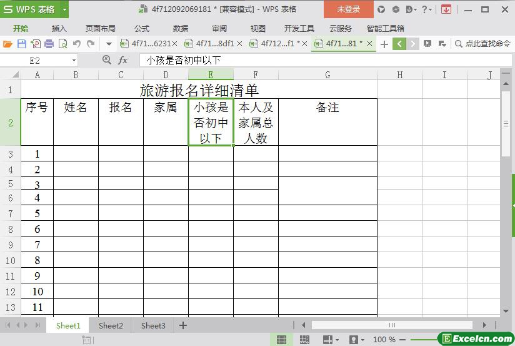Open the feedback icon dropdown in title bar
This screenshot has width=515, height=346.
point(411,9)
